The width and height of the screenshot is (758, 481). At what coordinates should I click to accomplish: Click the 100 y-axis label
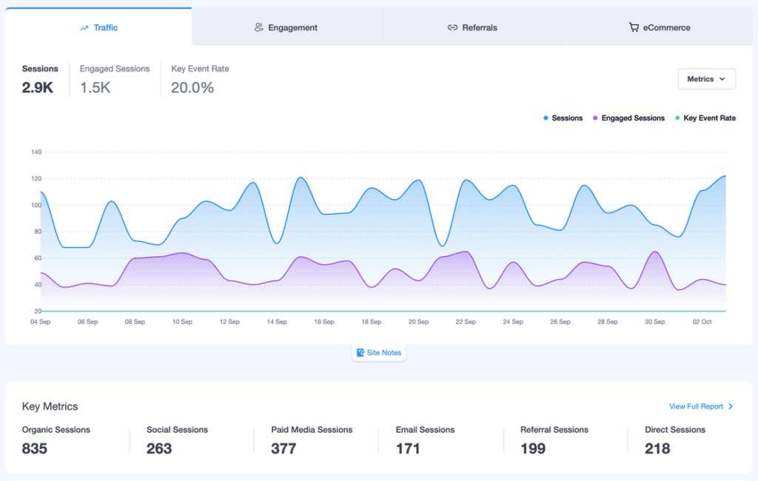[x=36, y=205]
